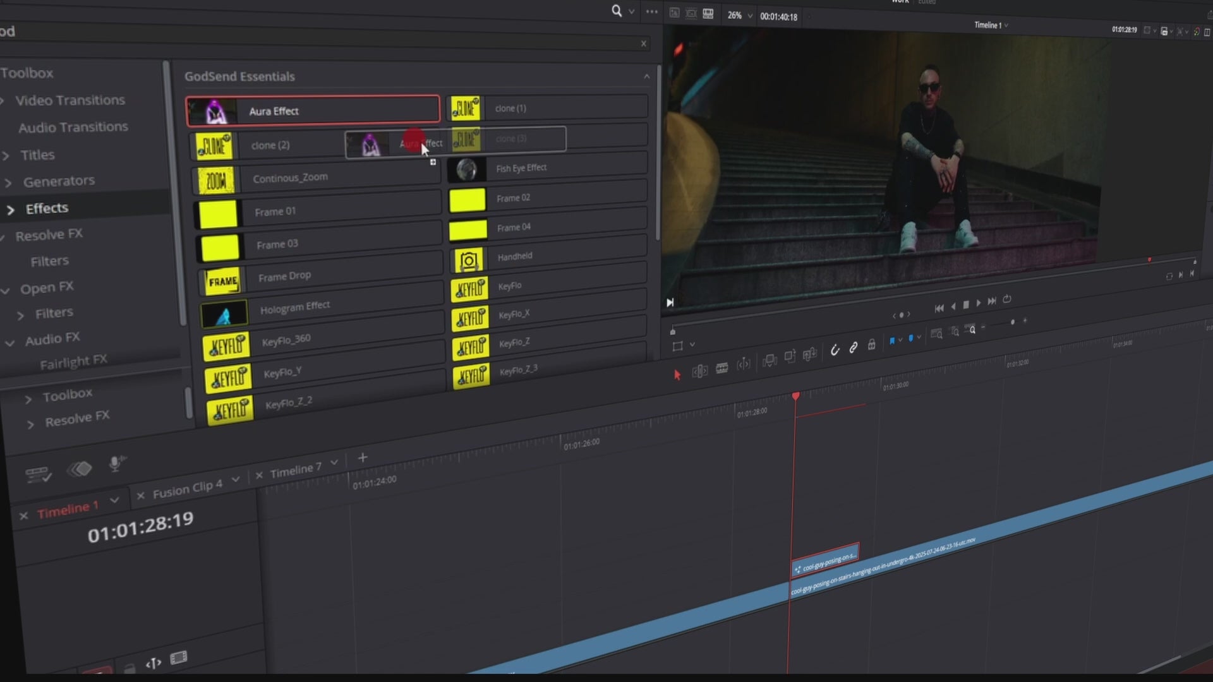Click the Stop playback button

(x=965, y=305)
